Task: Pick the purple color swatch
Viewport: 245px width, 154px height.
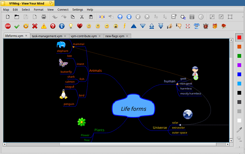Action: (x=239, y=65)
